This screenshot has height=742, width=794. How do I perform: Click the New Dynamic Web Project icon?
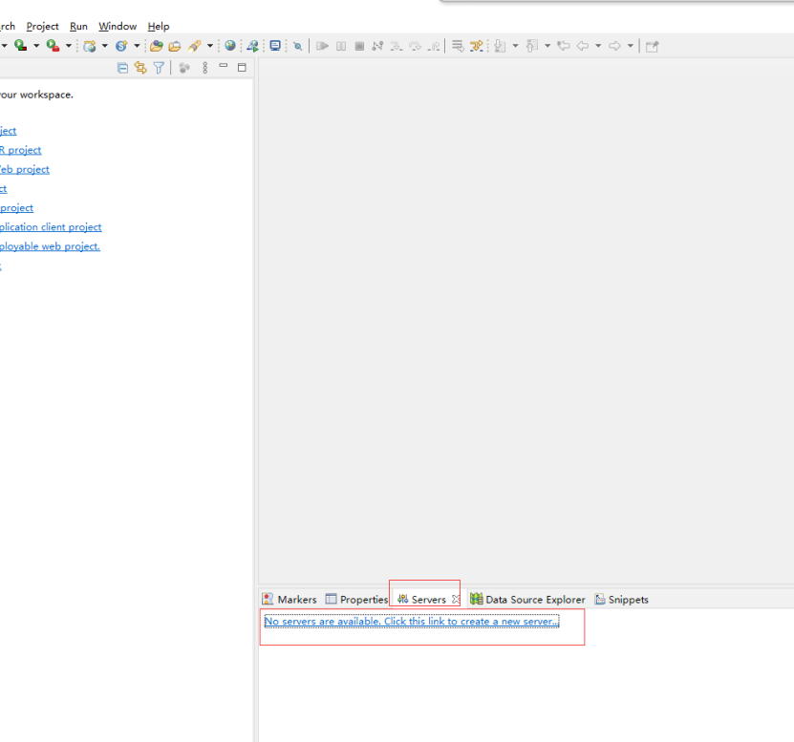tap(90, 46)
